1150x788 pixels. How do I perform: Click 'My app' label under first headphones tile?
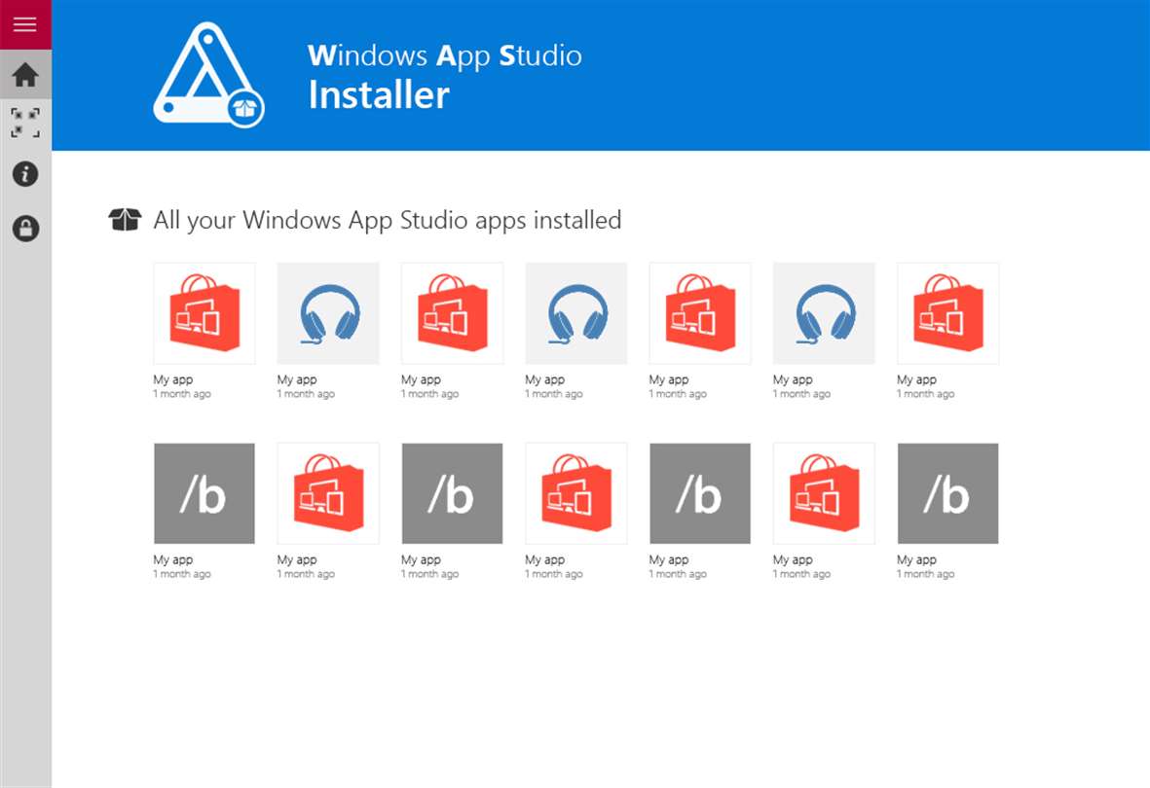(x=297, y=379)
